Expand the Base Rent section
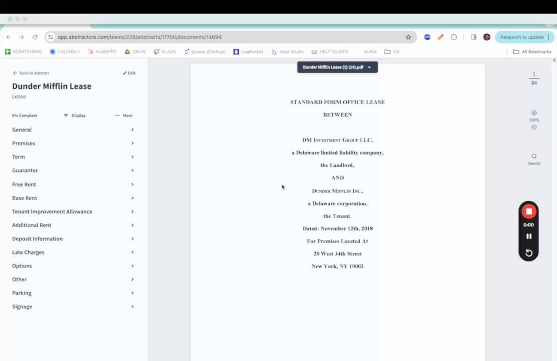 coord(73,198)
